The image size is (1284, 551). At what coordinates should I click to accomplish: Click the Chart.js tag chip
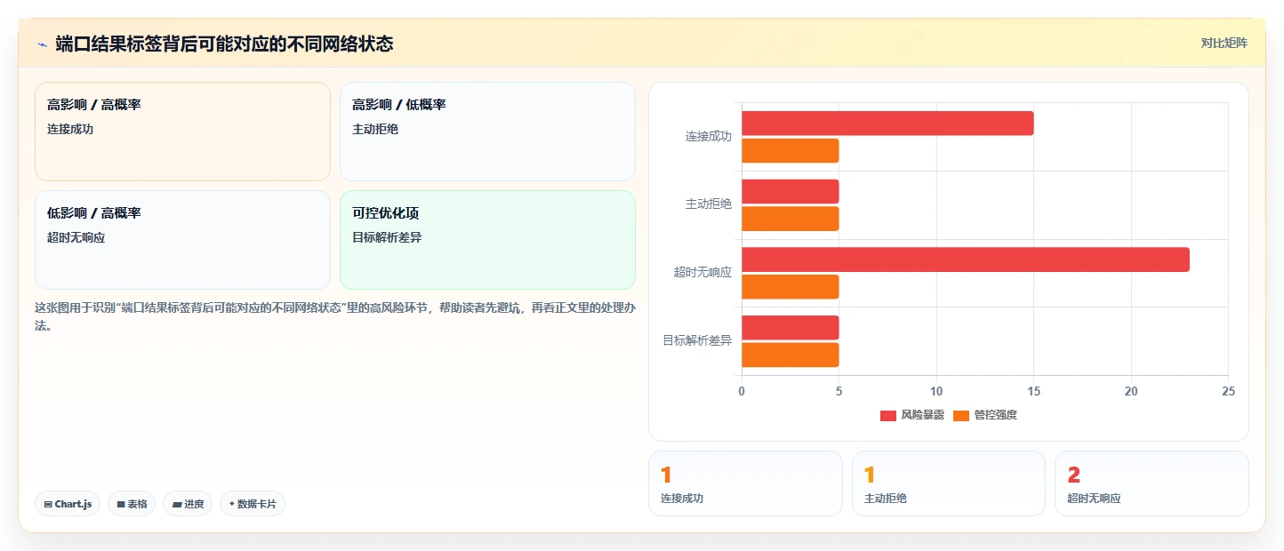coord(68,504)
